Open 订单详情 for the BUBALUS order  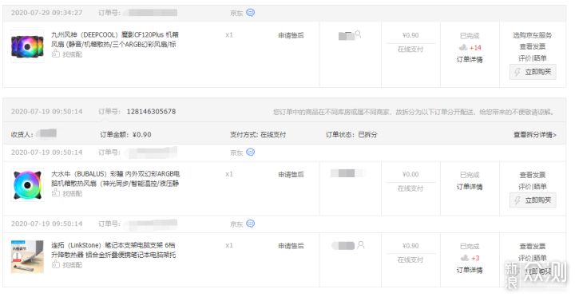point(470,187)
